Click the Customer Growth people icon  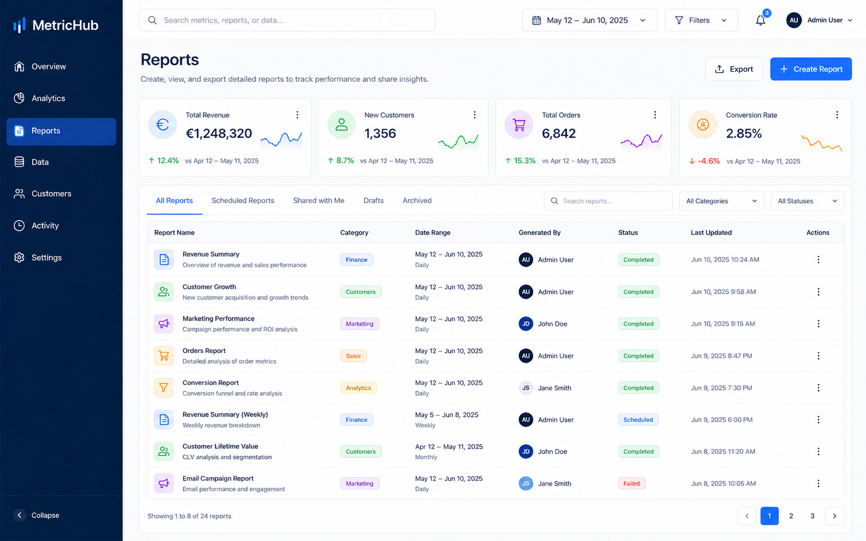164,292
